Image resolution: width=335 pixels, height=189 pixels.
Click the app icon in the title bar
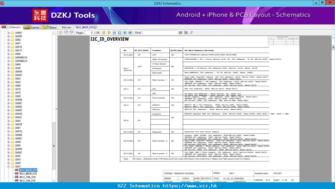tap(2, 3)
